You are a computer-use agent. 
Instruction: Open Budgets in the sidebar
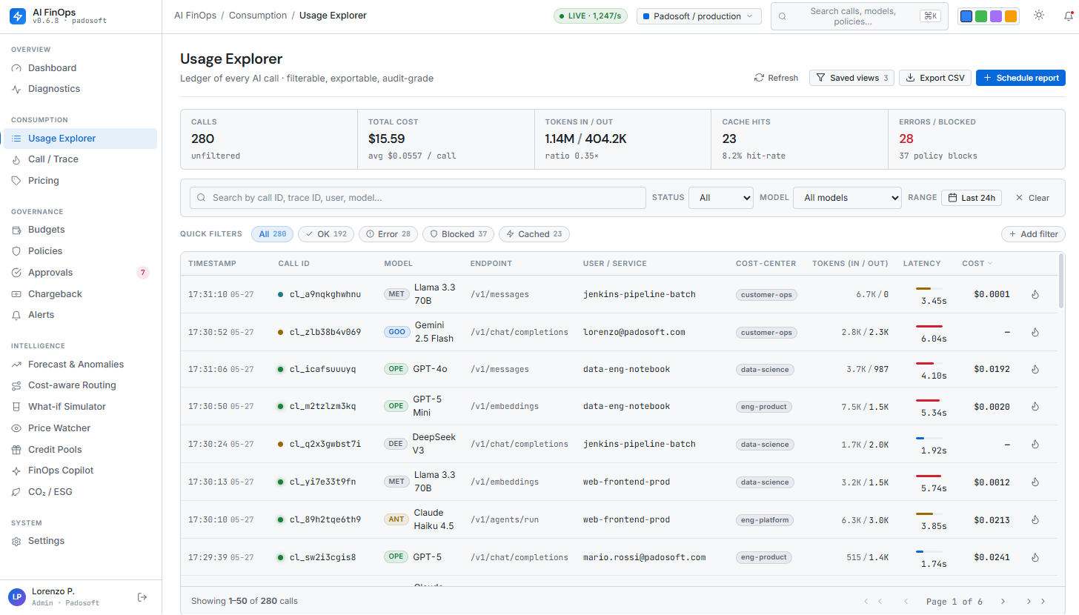pos(80,230)
